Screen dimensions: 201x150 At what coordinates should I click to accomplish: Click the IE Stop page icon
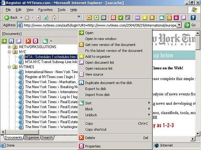(x=38, y=18)
